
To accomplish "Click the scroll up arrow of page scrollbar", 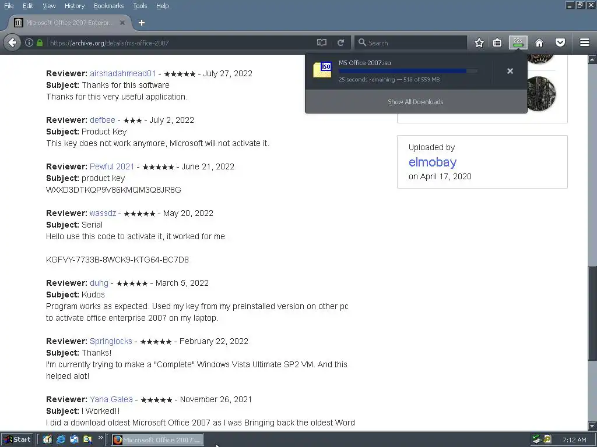I will pos(592,59).
